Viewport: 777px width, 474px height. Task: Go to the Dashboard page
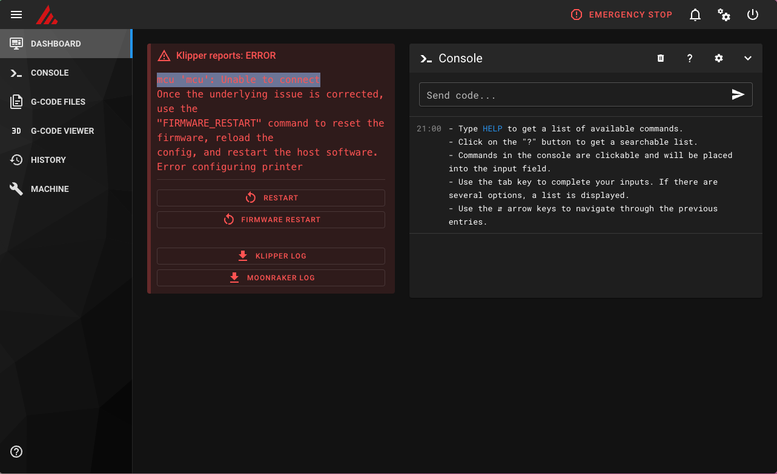[65, 44]
